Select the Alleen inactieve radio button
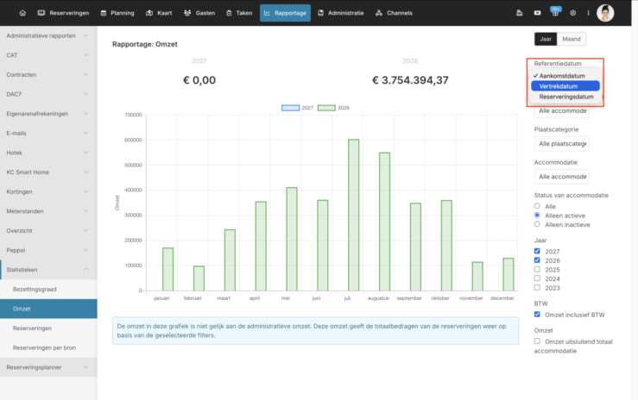 pos(537,224)
